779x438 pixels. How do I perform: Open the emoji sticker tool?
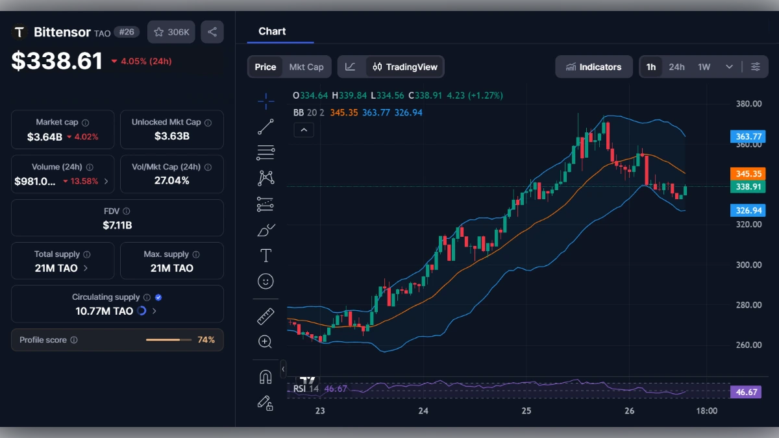tap(266, 281)
